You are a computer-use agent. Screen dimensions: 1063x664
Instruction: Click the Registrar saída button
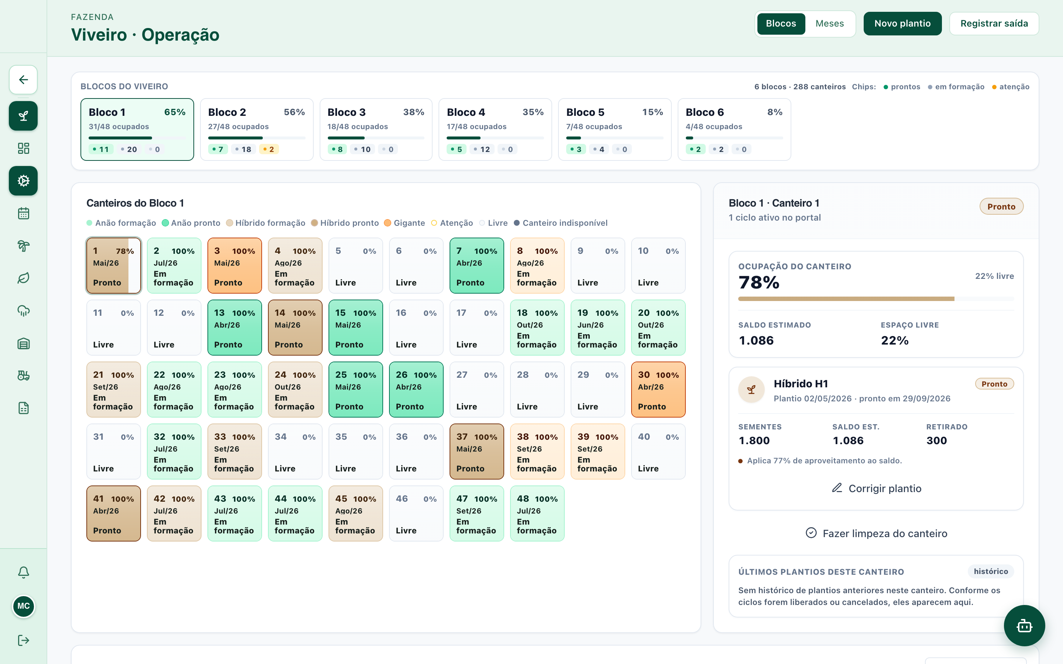(994, 24)
